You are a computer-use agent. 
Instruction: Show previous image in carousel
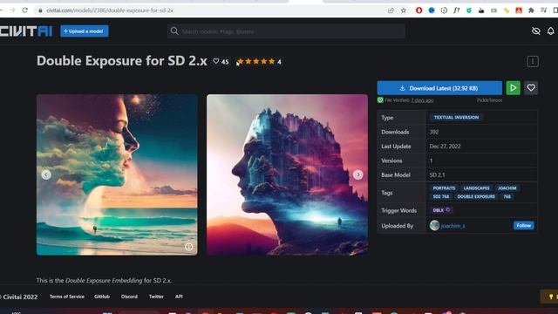click(46, 174)
